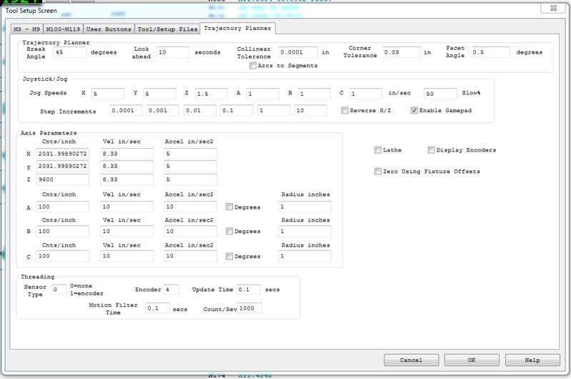Click the Threading Sensor Type field

(x=59, y=290)
